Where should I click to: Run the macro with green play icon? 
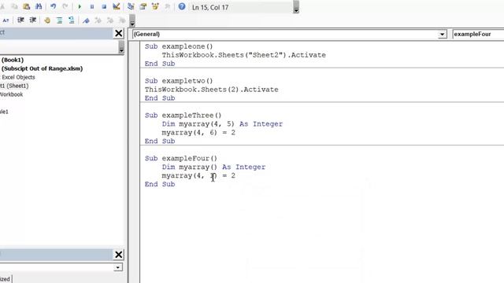(80, 7)
